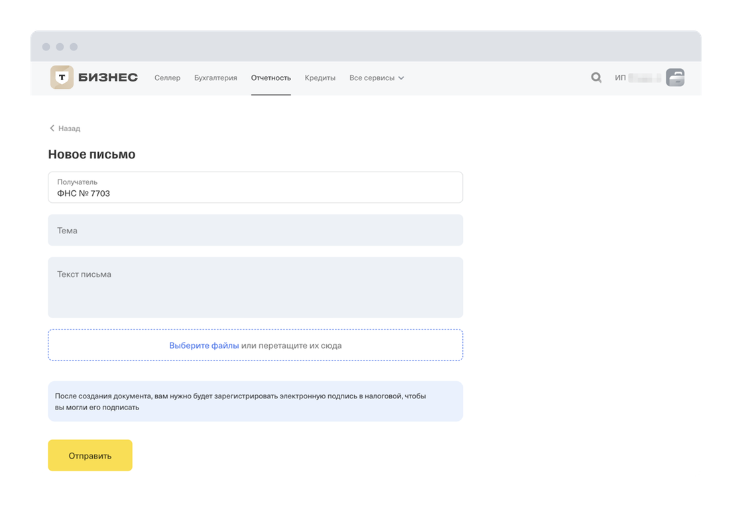Click the back chevron arrow before Назад
This screenshot has height=507, width=732.
click(52, 129)
